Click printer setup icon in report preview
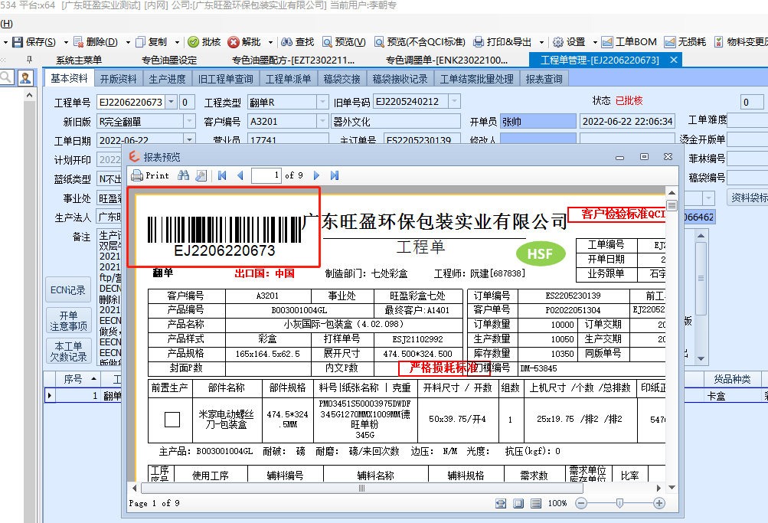Image resolution: width=768 pixels, height=523 pixels. coord(201,175)
